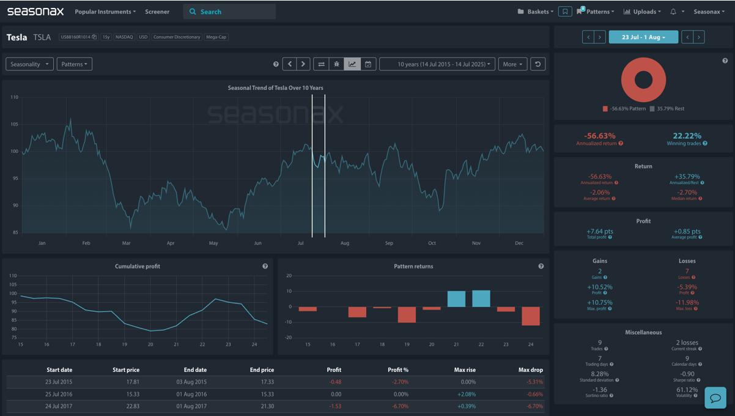The image size is (735, 416).
Task: Open the Baskets dropdown menu
Action: (x=536, y=12)
